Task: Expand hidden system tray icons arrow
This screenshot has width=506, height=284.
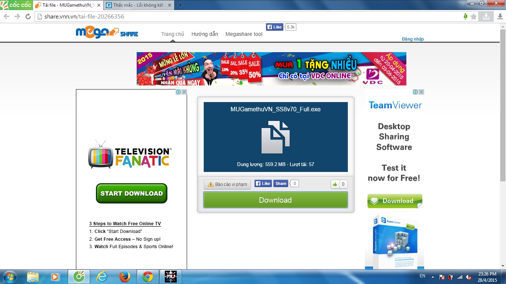Action: coord(432,277)
